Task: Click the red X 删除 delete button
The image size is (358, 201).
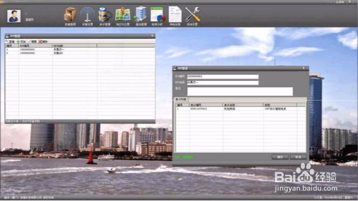Action: pos(43,42)
